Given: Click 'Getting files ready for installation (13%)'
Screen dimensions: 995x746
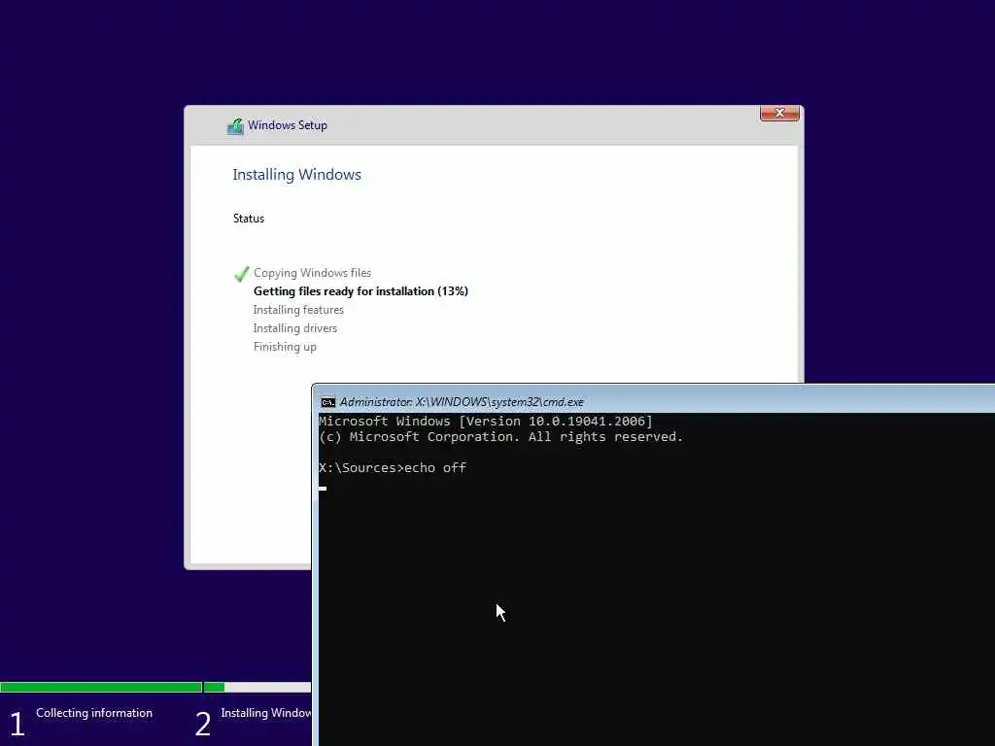Looking at the screenshot, I should 360,291.
